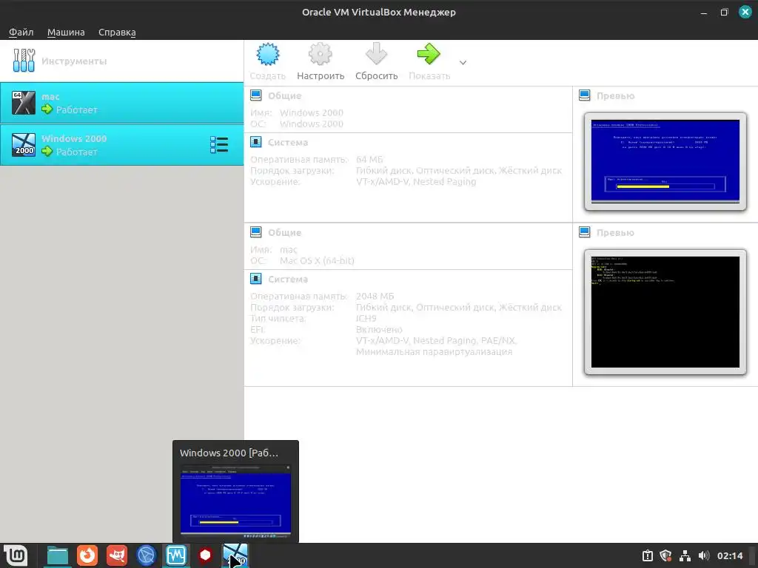
Task: Open the shield security tray icon
Action: (x=665, y=556)
